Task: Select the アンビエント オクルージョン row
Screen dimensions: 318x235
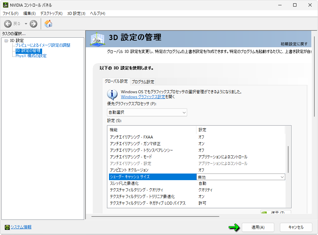Action: (197, 170)
